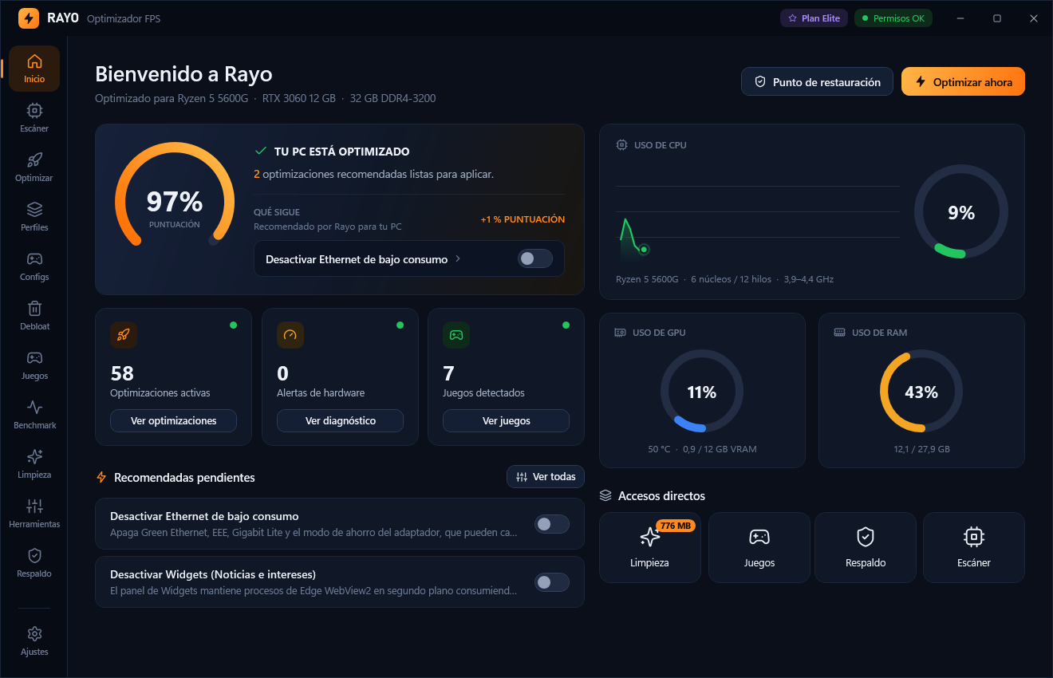Expand the chevron beside Desactivar Ethernet de bajo consumo

click(x=458, y=259)
